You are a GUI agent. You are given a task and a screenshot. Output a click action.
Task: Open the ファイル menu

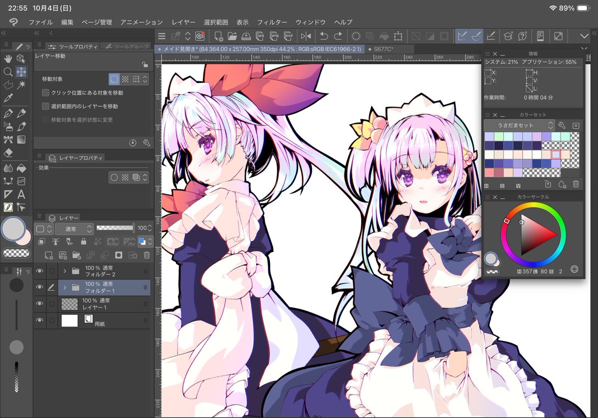click(40, 22)
